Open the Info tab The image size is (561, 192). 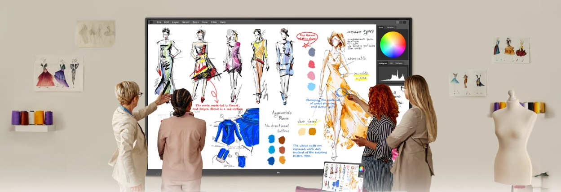(x=391, y=63)
